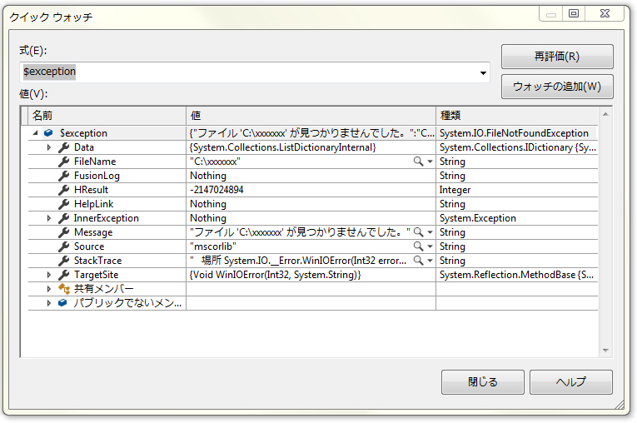Screen dimensions: 637x423
Task: Click the scrollbar up arrow in value grid
Action: pyautogui.click(x=605, y=115)
